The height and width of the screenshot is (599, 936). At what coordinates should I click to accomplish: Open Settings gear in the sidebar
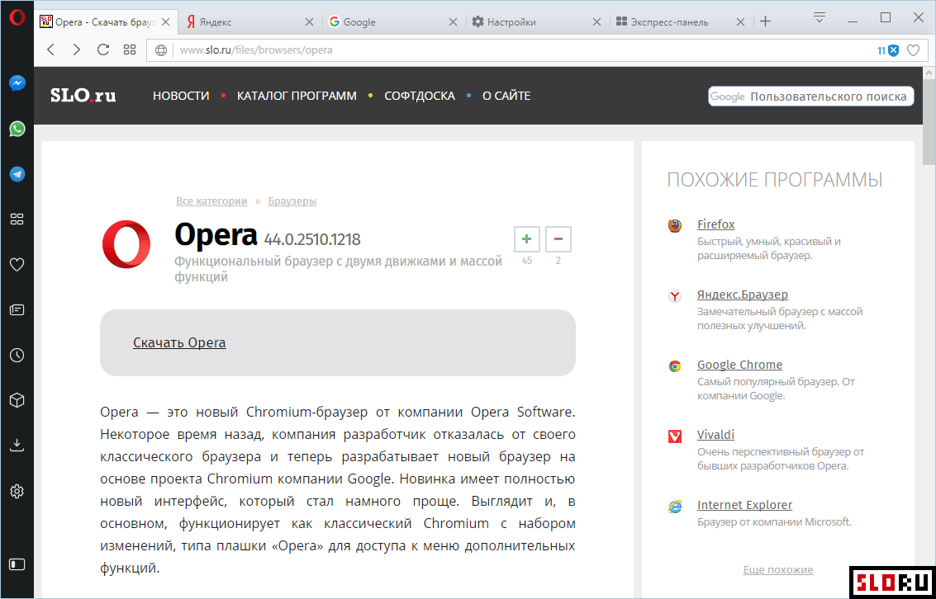[x=17, y=491]
